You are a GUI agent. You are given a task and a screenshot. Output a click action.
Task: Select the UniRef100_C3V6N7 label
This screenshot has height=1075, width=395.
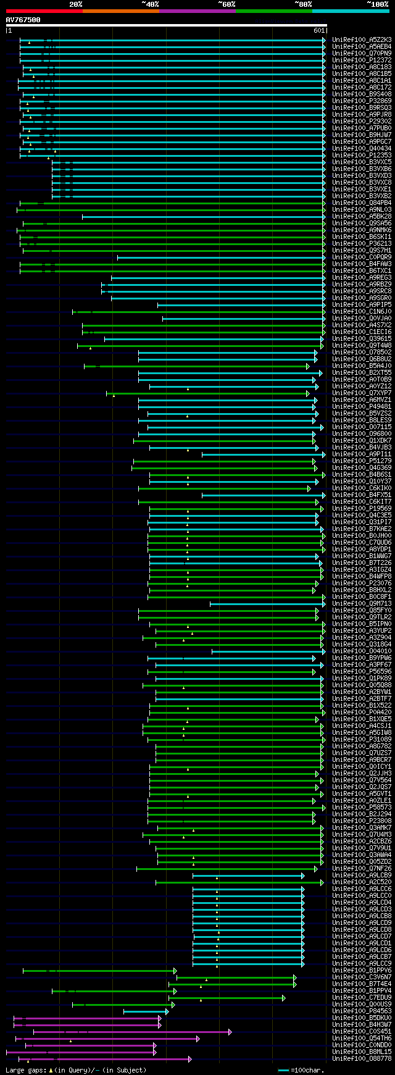(x=362, y=977)
